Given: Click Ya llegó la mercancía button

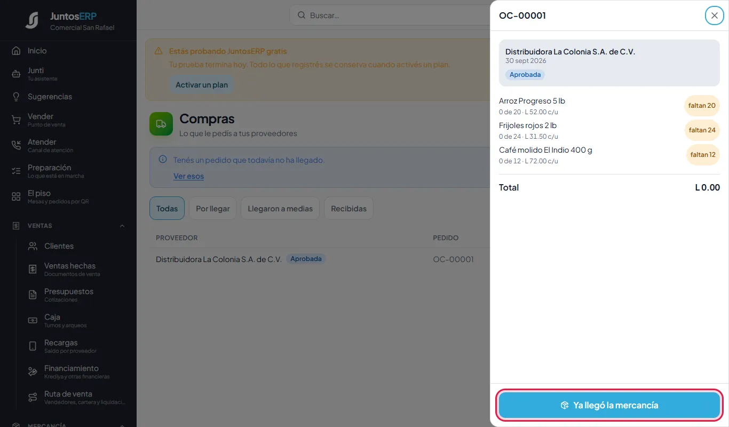Looking at the screenshot, I should click(x=609, y=405).
